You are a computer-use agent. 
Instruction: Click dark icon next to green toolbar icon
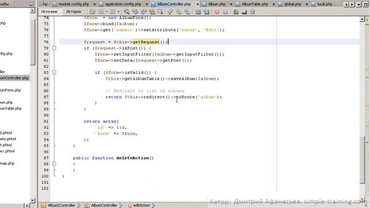[244, 12]
